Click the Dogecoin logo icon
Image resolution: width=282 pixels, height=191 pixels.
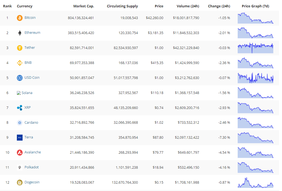tap(20, 182)
